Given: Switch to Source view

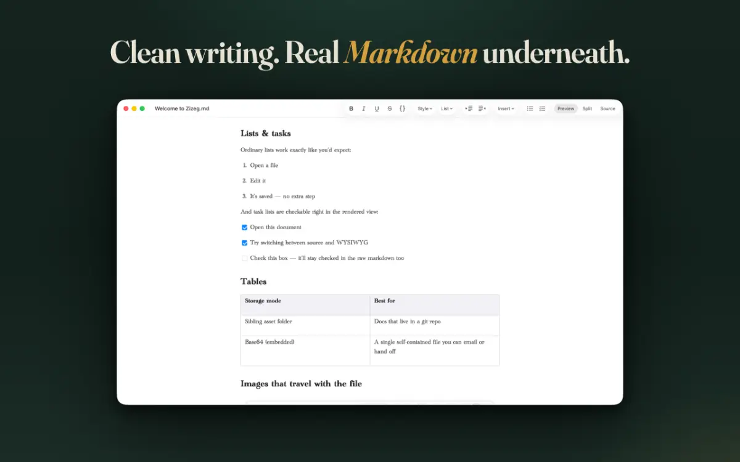Looking at the screenshot, I should pos(608,108).
